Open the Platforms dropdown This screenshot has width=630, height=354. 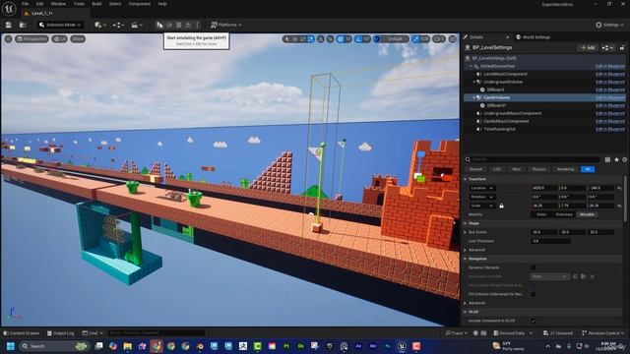tap(226, 25)
